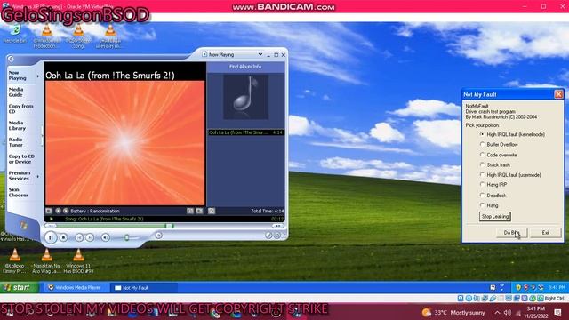Expand Premium Services side arrow
Image resolution: width=569 pixels, height=320 pixels.
pyautogui.click(x=37, y=176)
